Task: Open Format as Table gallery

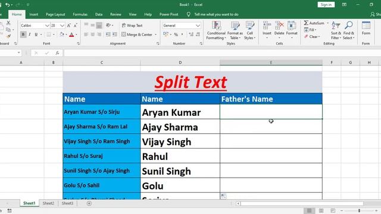Action: 235,30
